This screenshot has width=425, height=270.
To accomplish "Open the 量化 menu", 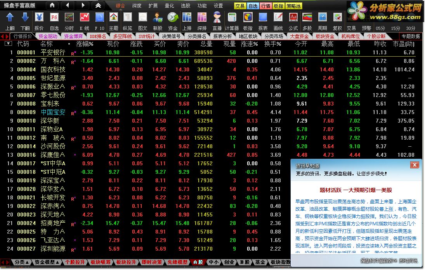I will pos(169,6).
